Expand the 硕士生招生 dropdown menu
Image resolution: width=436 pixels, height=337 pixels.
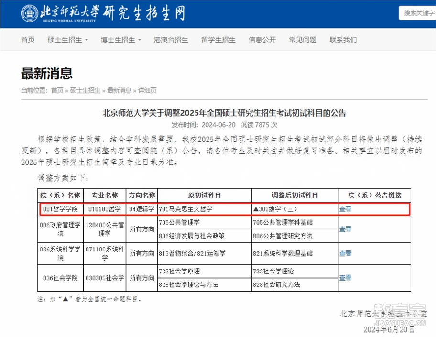tap(67, 40)
